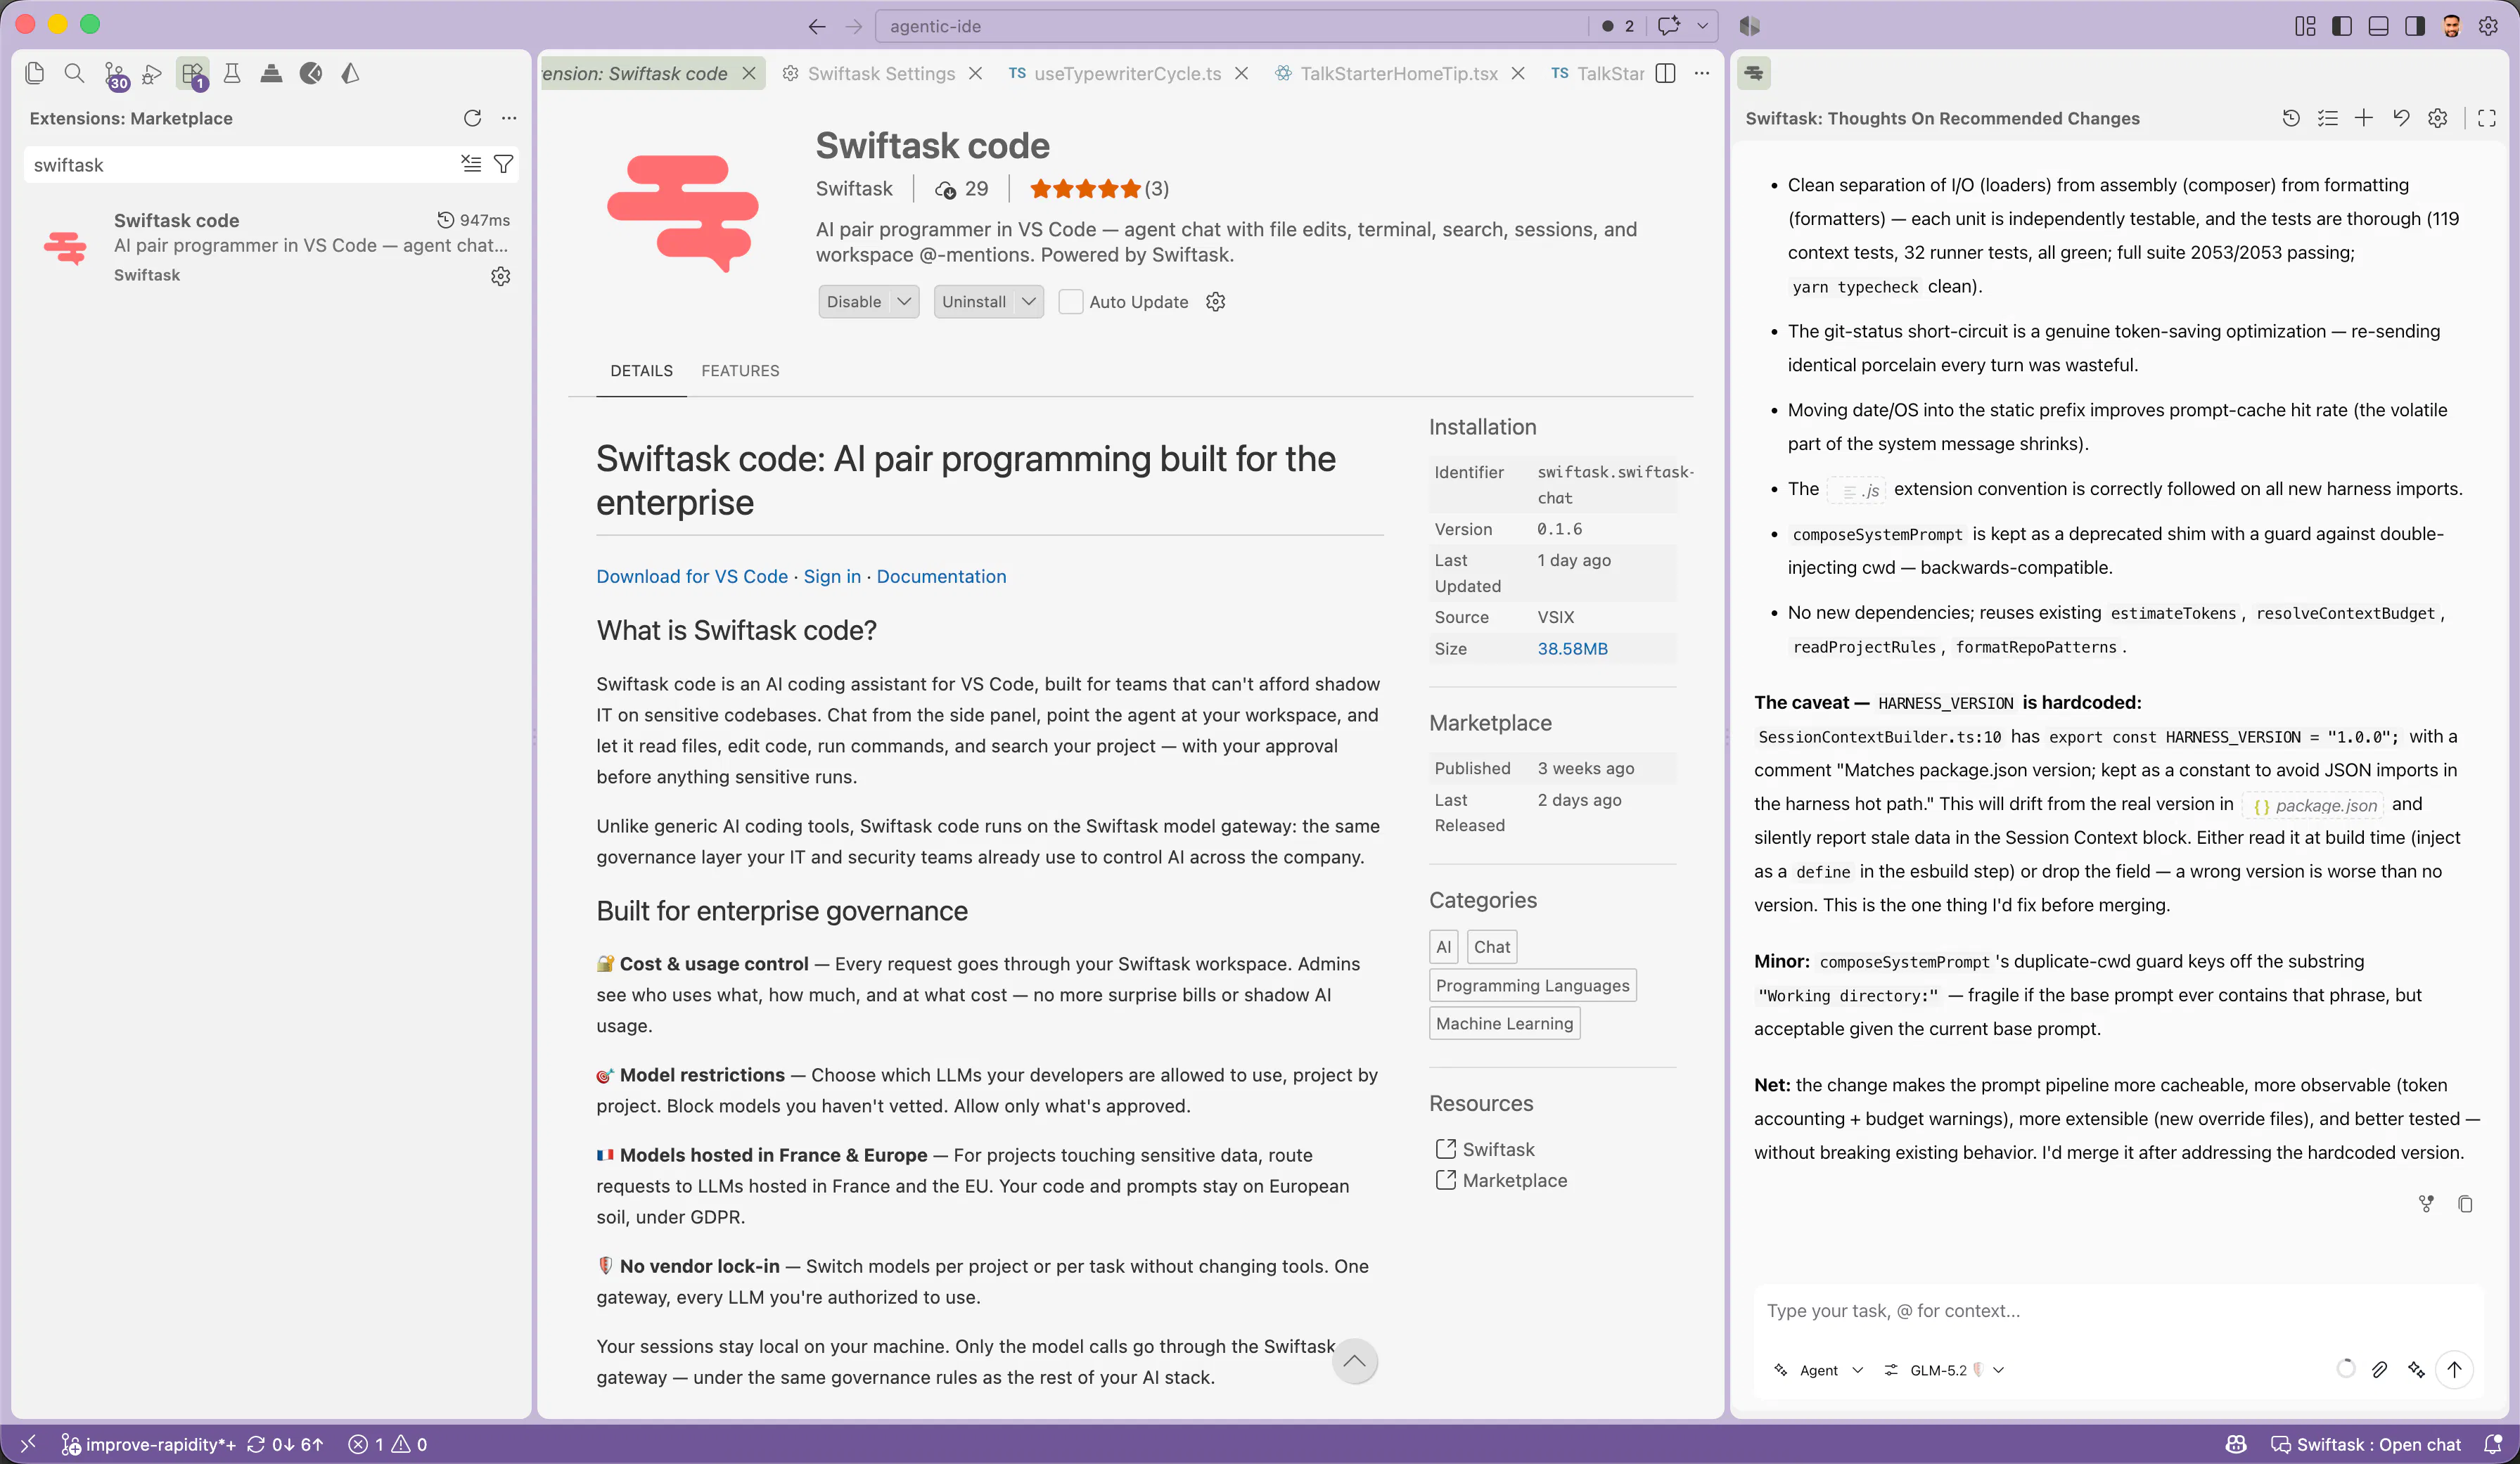Open the notifications bell in status bar
Viewport: 2520px width, 1464px height.
(x=2494, y=1444)
